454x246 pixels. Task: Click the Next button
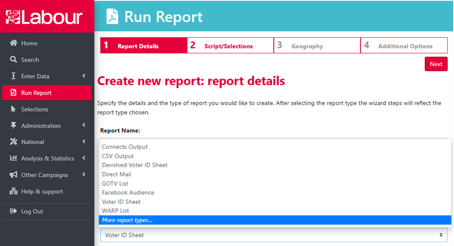[436, 64]
